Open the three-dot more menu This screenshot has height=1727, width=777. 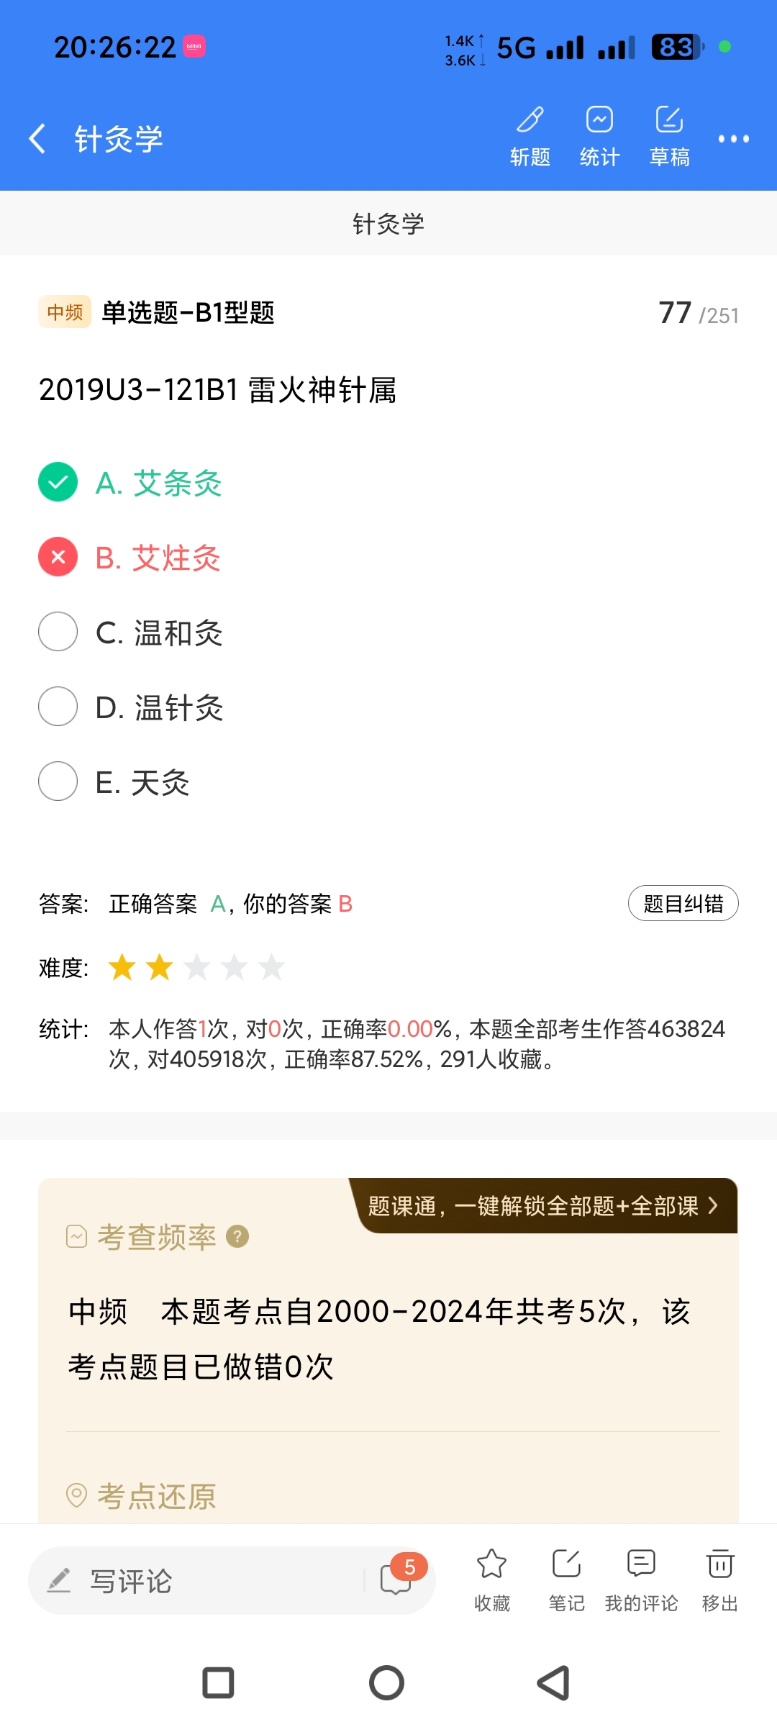[733, 139]
